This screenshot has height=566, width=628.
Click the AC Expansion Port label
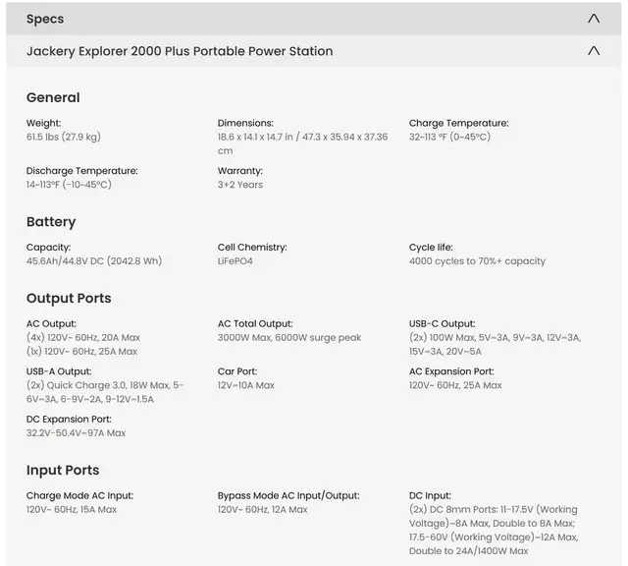[x=451, y=371]
